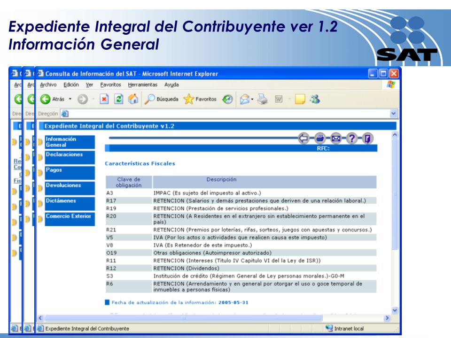Print the page with the printer toolbar icon
451x338 pixels.
[262, 99]
